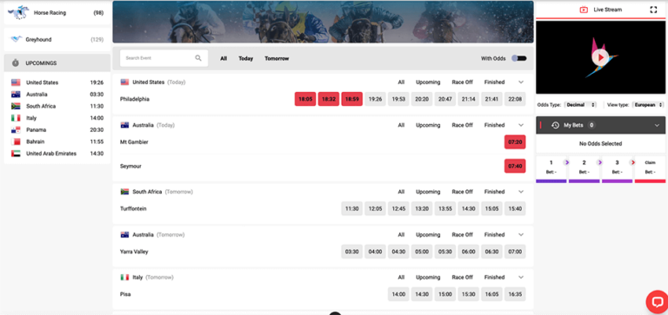Click the Philadelphia venue name
668x315 pixels.
pyautogui.click(x=135, y=99)
